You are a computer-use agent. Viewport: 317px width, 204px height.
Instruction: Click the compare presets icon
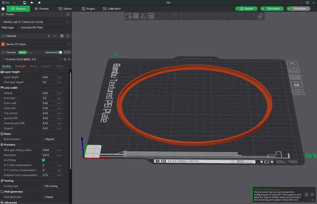(x=69, y=52)
